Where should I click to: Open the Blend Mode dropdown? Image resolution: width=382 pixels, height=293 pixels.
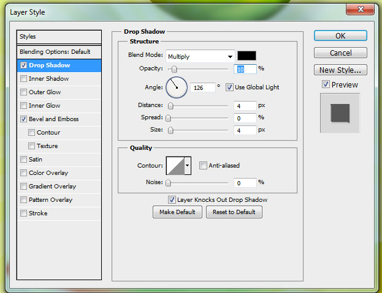pos(199,56)
